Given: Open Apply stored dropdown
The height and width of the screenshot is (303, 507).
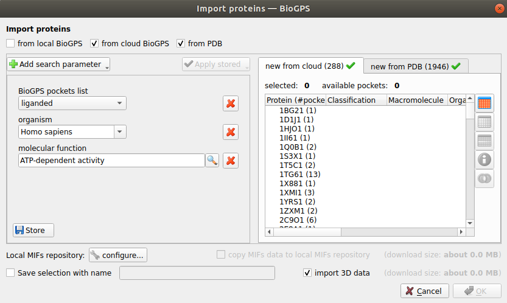Looking at the screenshot, I should coord(216,64).
